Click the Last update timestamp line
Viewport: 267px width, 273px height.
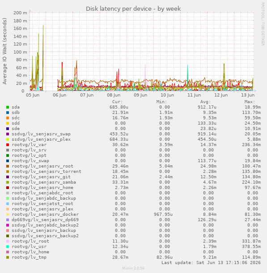tap(211, 263)
